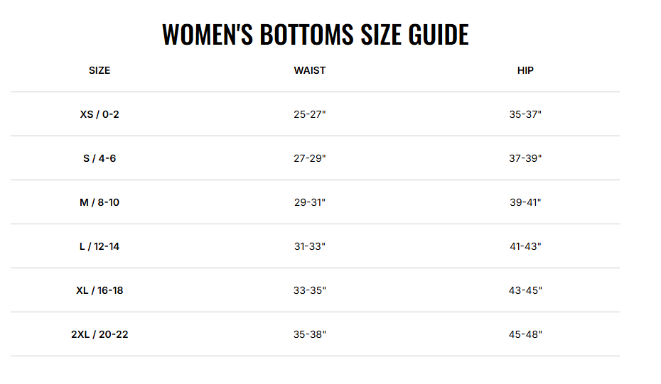Click the 35-38" waist measurement
Viewport: 661px width, 384px height.
click(x=310, y=334)
